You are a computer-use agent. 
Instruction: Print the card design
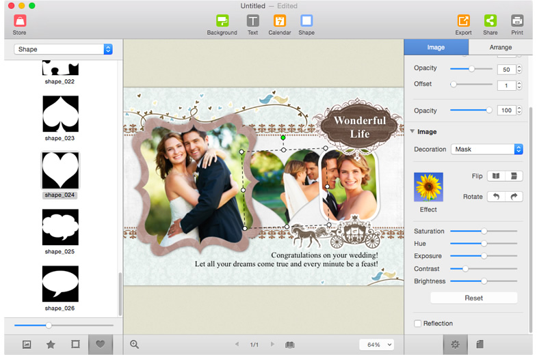tap(516, 25)
